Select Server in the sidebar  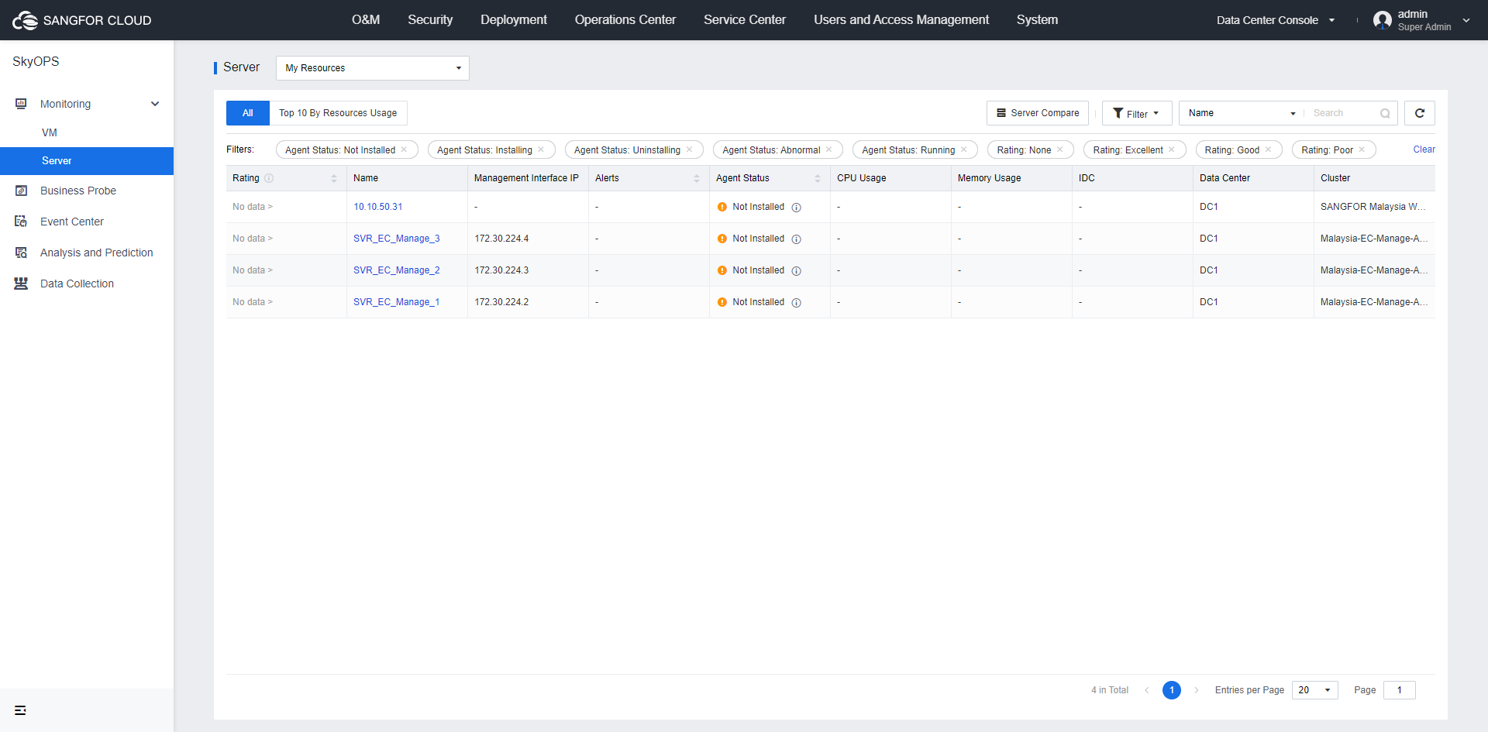click(x=87, y=161)
